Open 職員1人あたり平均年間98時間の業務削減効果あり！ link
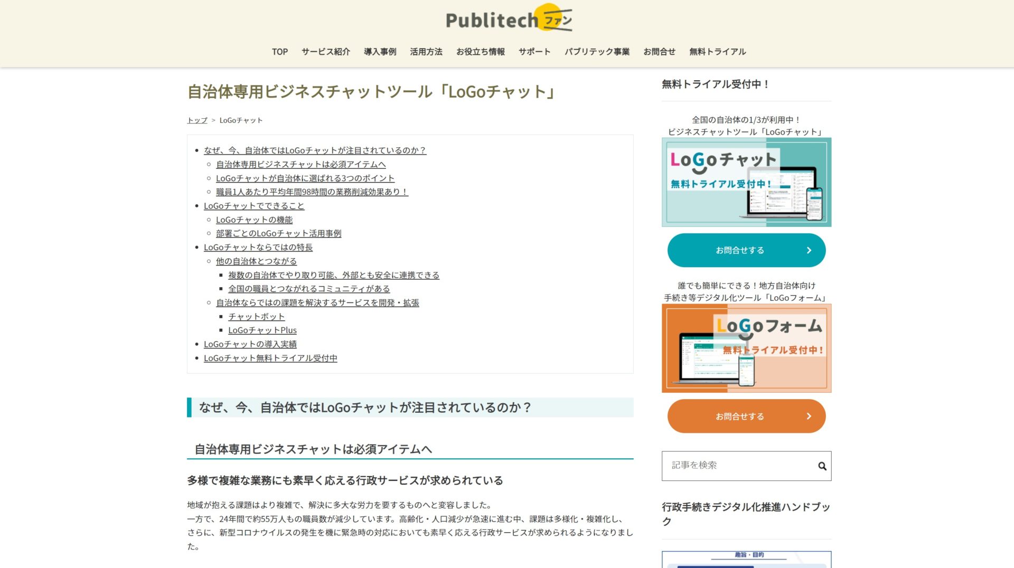The height and width of the screenshot is (568, 1014). pos(311,192)
